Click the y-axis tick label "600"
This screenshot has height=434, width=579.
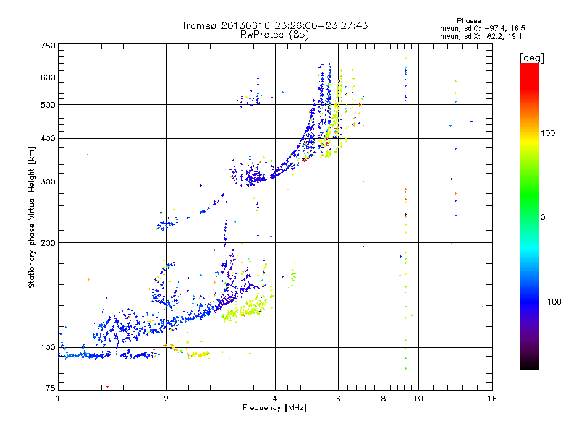coord(48,77)
